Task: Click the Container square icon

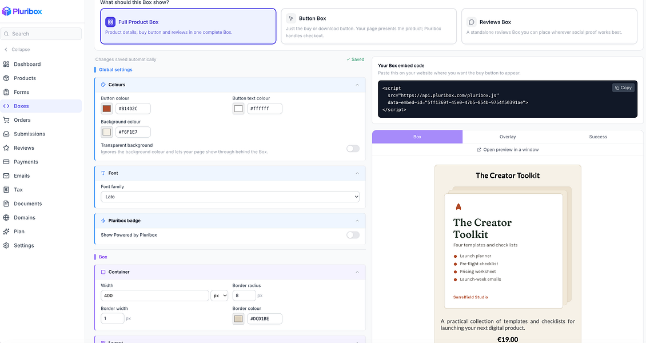Action: pyautogui.click(x=103, y=272)
